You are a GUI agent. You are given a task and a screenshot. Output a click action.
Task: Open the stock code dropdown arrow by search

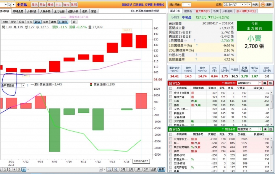[6, 5]
